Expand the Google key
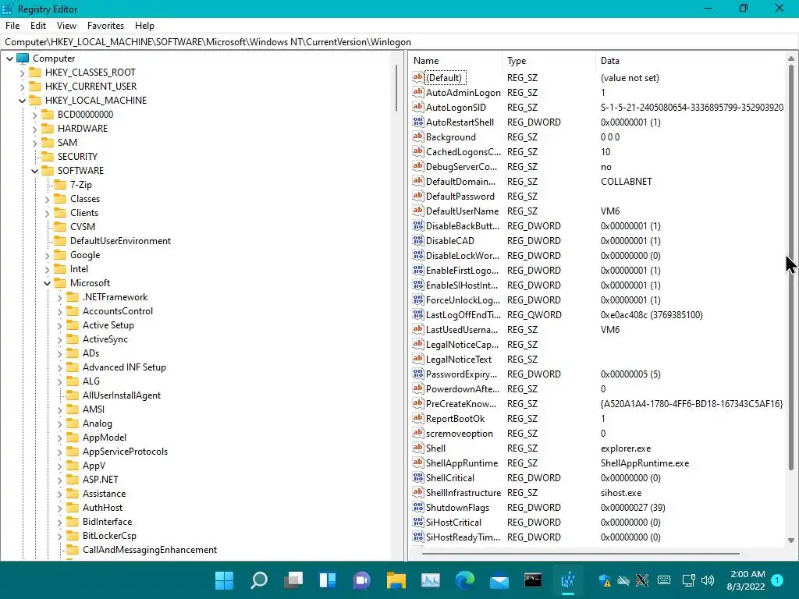This screenshot has height=599, width=799. tap(47, 255)
